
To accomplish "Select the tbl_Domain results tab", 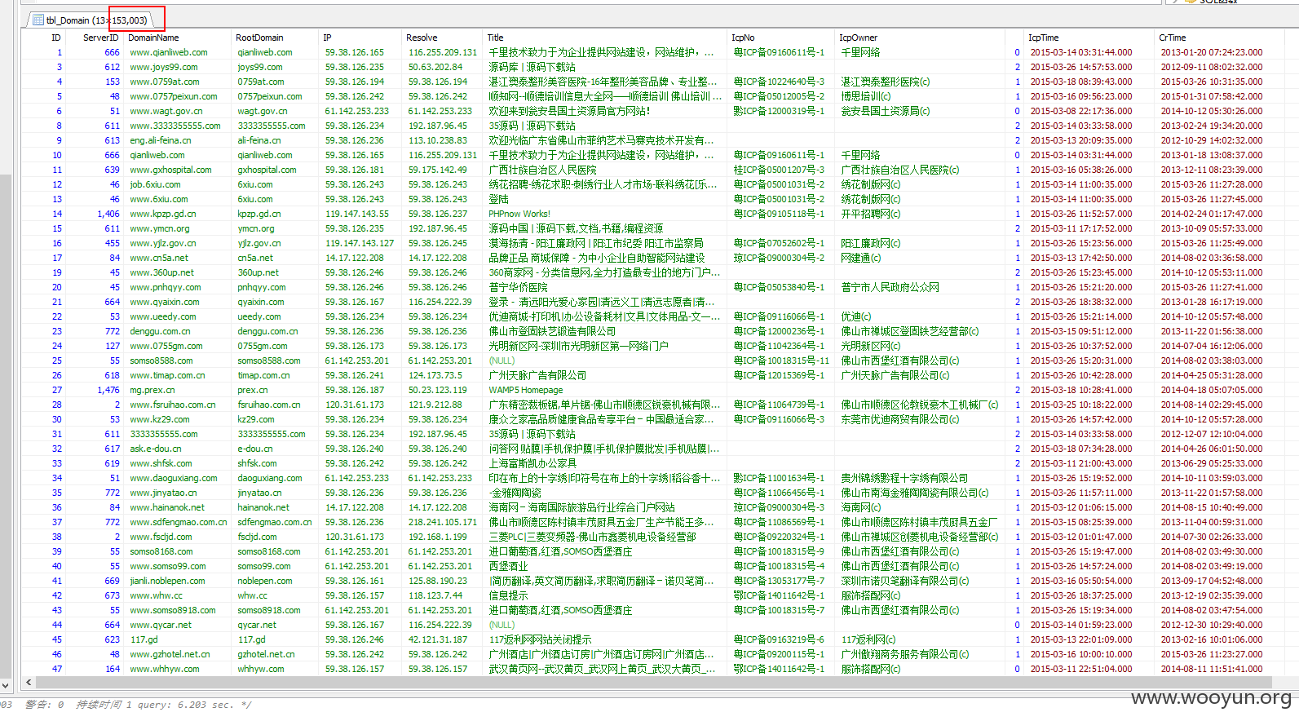I will (x=91, y=20).
